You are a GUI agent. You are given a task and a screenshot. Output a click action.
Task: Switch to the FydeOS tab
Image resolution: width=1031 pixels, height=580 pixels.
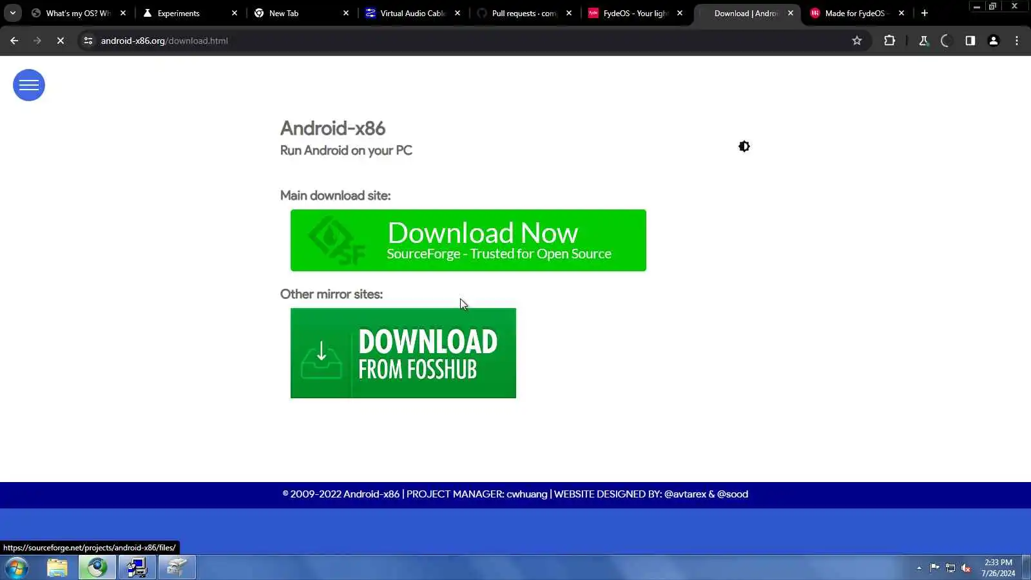[x=635, y=13]
